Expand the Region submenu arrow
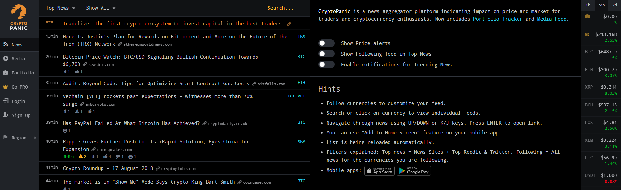 [35, 138]
